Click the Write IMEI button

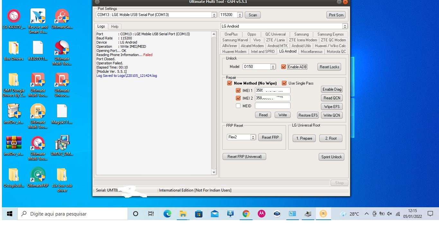coord(282,115)
